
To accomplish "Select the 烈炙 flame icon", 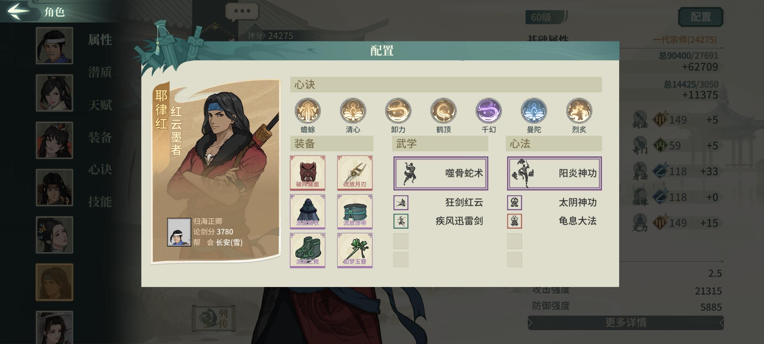I will tap(579, 111).
